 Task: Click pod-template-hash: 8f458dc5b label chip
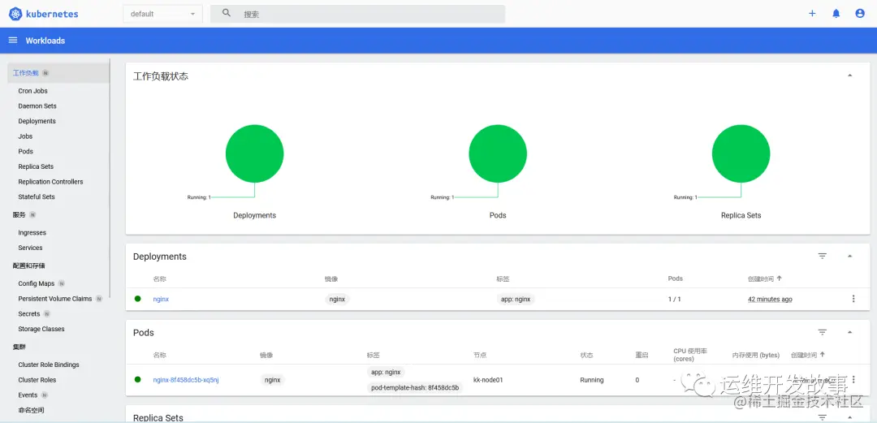(414, 387)
